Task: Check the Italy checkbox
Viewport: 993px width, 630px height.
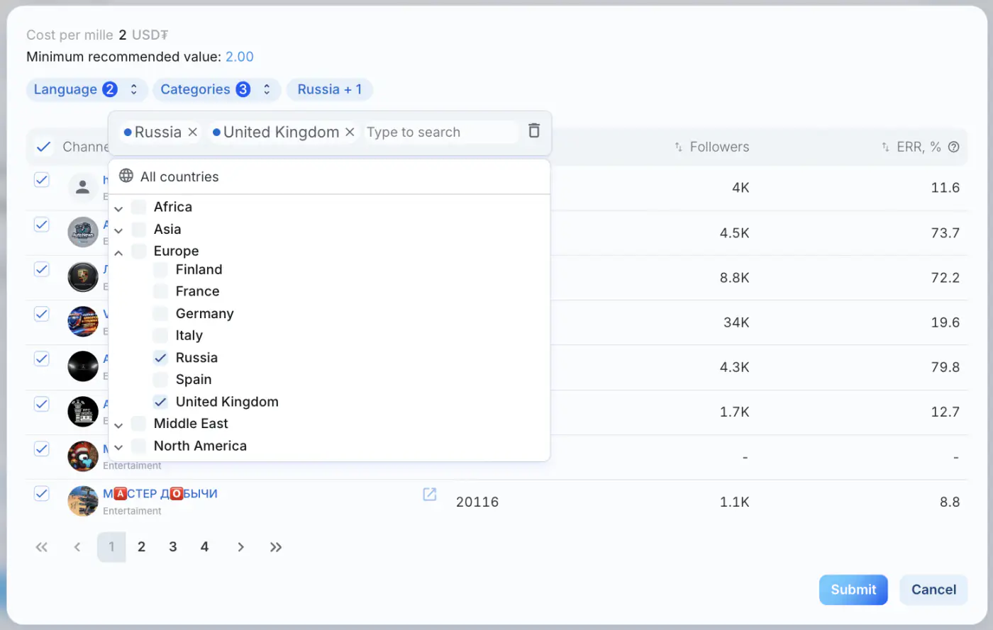Action: pos(161,335)
